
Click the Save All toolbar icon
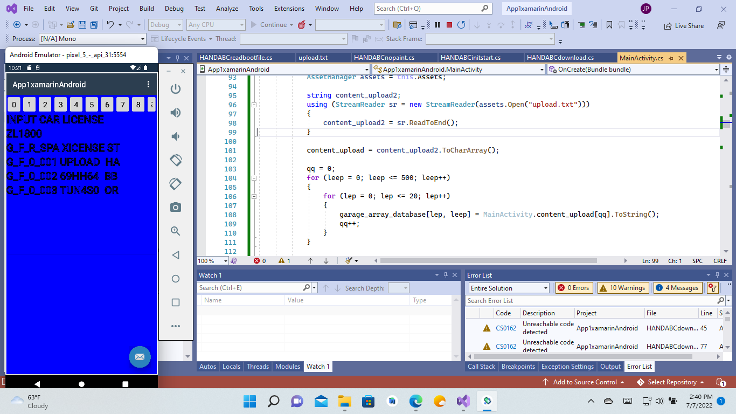click(94, 24)
